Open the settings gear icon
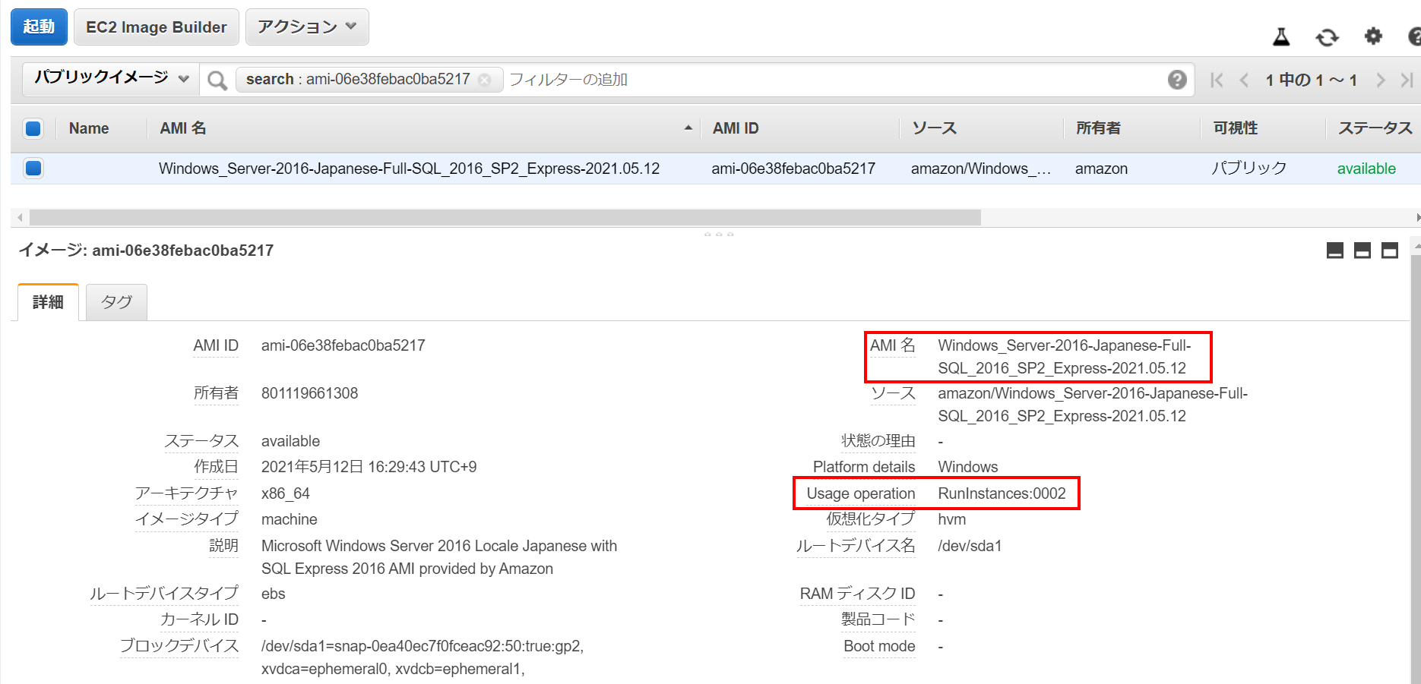The height and width of the screenshot is (684, 1421). tap(1373, 36)
